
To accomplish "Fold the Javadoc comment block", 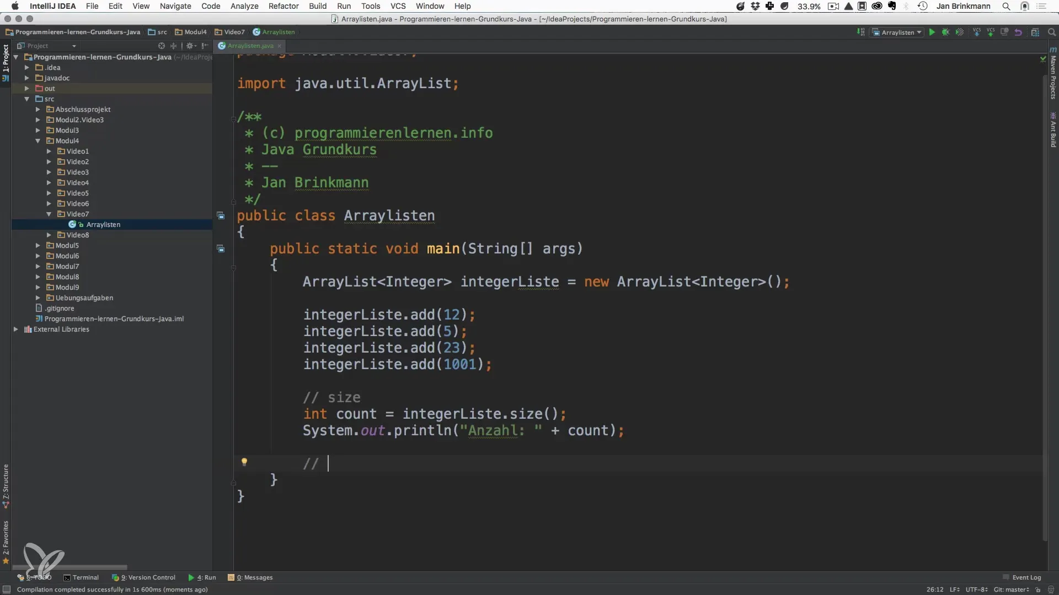I will point(233,118).
